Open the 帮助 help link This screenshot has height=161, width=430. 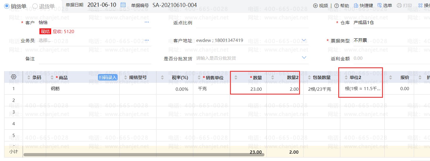click(342, 6)
